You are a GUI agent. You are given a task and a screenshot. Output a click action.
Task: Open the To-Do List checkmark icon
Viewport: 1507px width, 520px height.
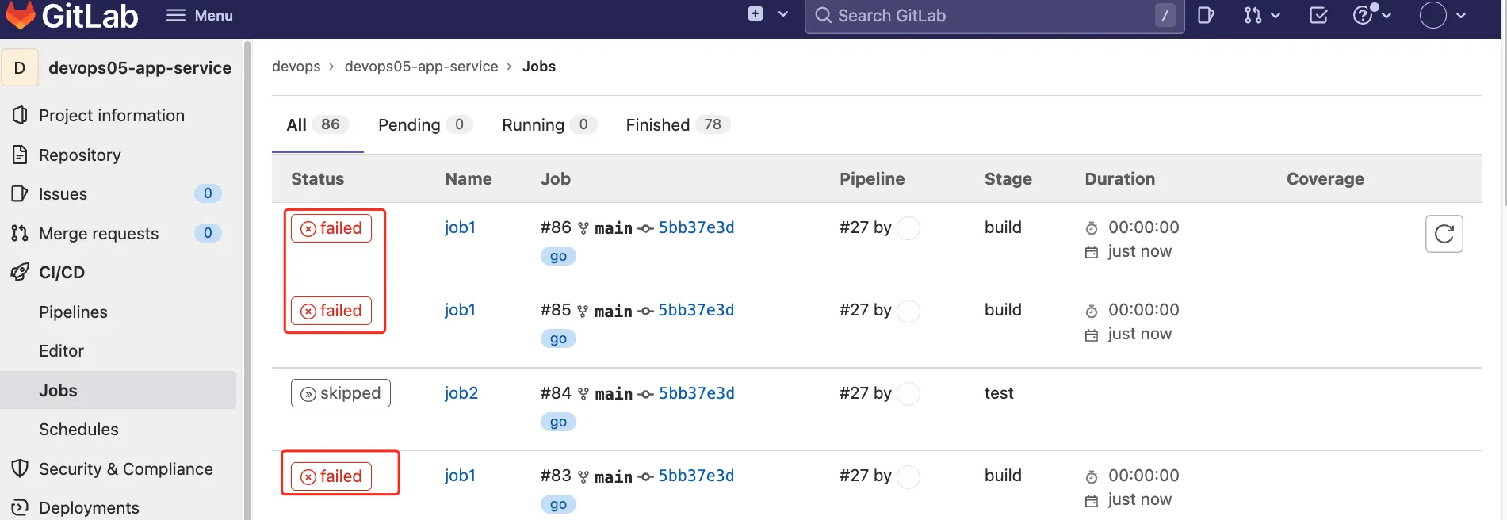tap(1318, 15)
